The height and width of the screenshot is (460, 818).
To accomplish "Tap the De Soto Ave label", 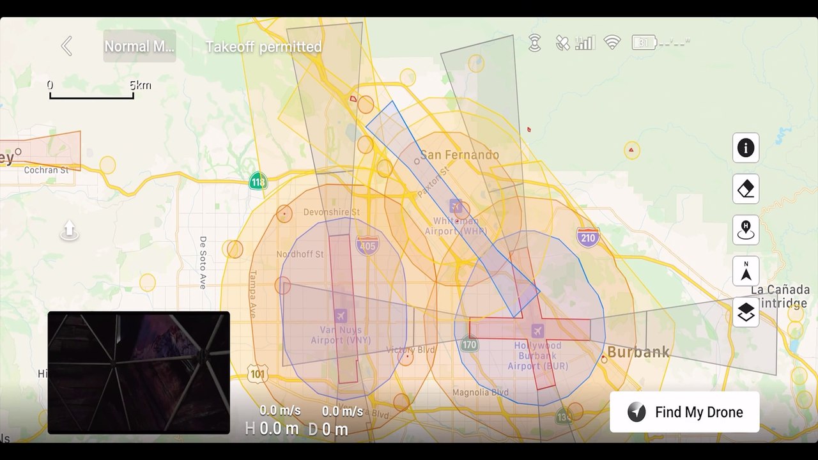I will (203, 263).
